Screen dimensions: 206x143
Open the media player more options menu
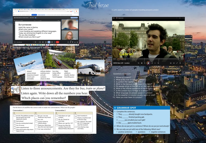point(183,63)
